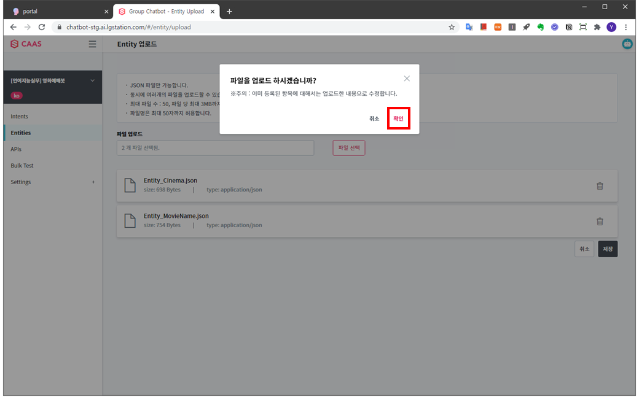Go to Bulk Test in sidebar
Image resolution: width=639 pixels, height=399 pixels.
[22, 166]
